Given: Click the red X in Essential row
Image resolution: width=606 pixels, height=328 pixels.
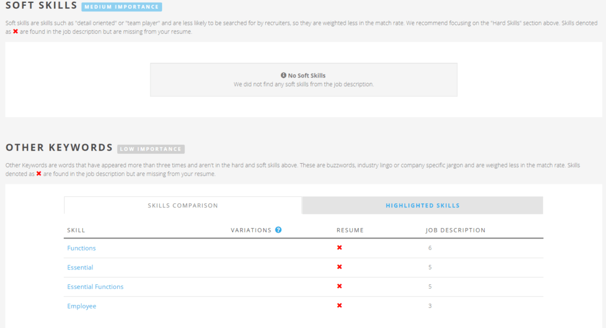Looking at the screenshot, I should pos(339,267).
